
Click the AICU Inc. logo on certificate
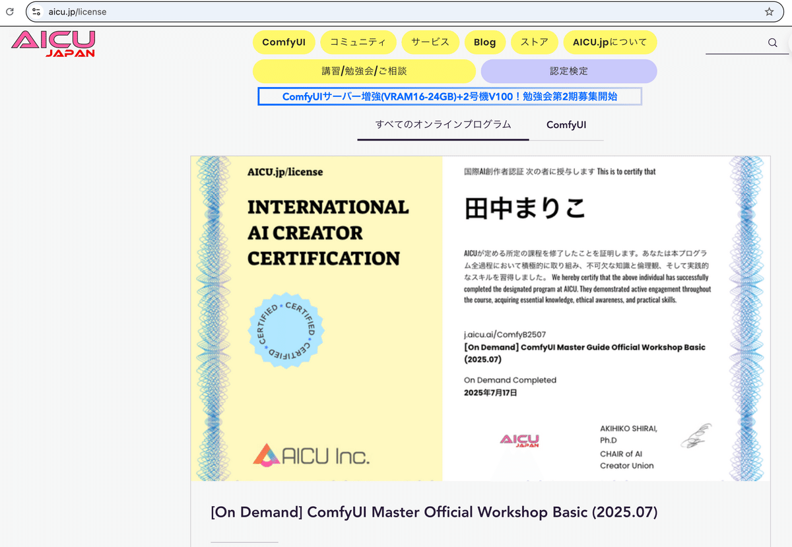click(312, 455)
